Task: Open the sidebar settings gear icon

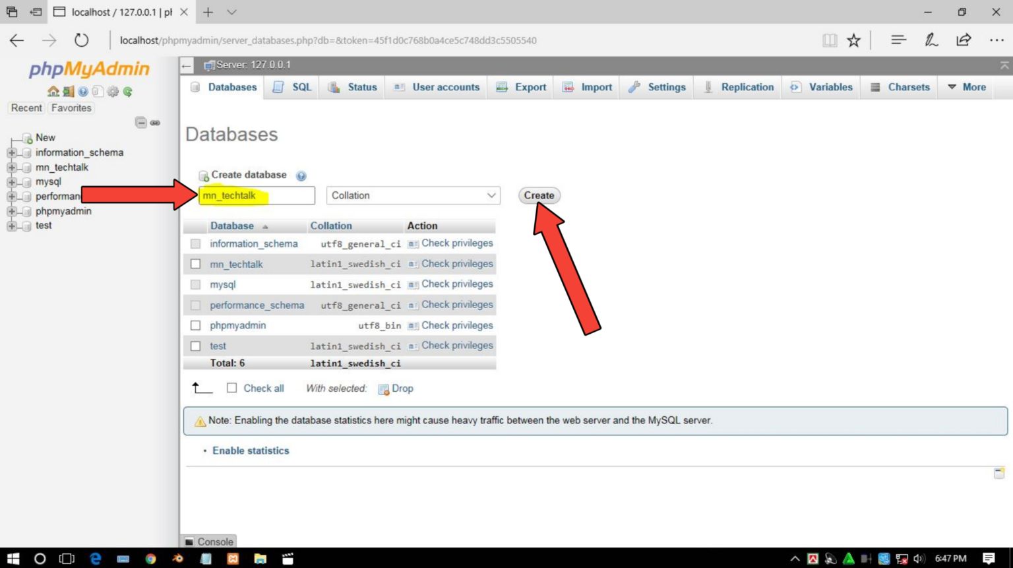Action: pyautogui.click(x=113, y=92)
